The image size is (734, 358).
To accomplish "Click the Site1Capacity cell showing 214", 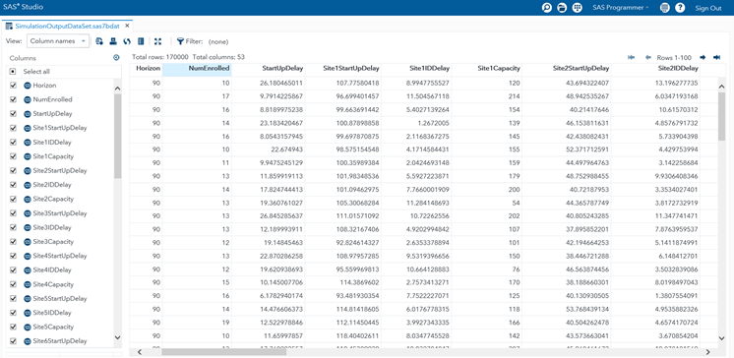I will [514, 96].
